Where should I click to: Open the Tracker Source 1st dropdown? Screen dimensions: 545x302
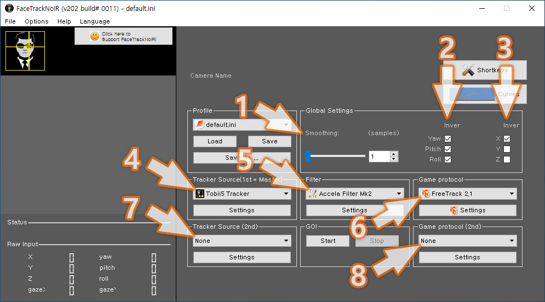click(x=242, y=194)
